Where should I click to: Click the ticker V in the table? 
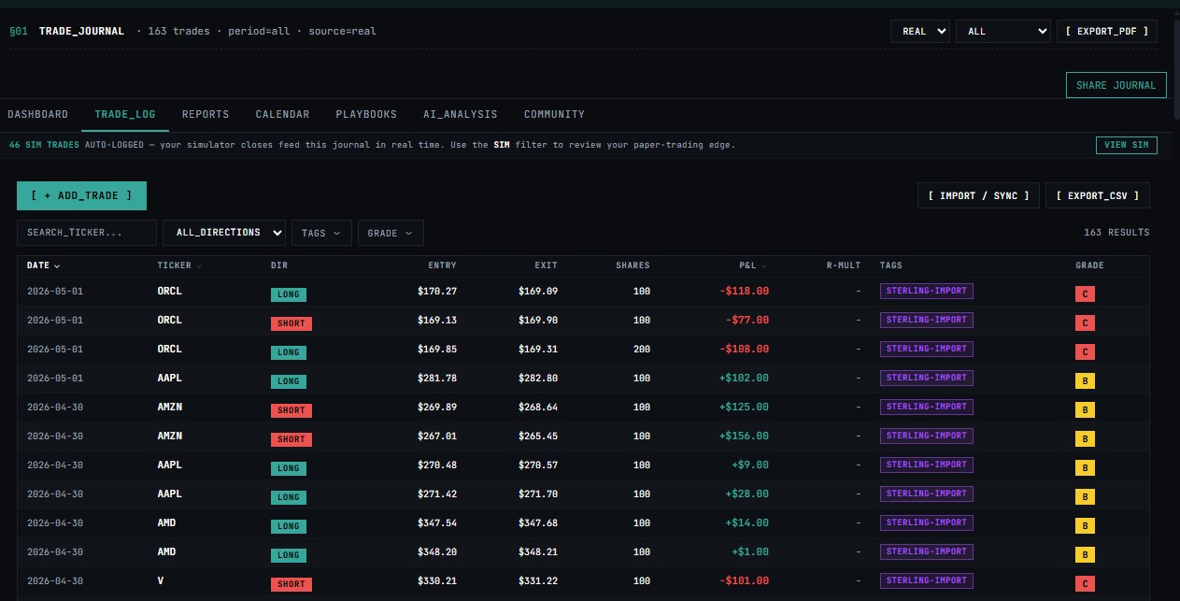pyautogui.click(x=161, y=581)
